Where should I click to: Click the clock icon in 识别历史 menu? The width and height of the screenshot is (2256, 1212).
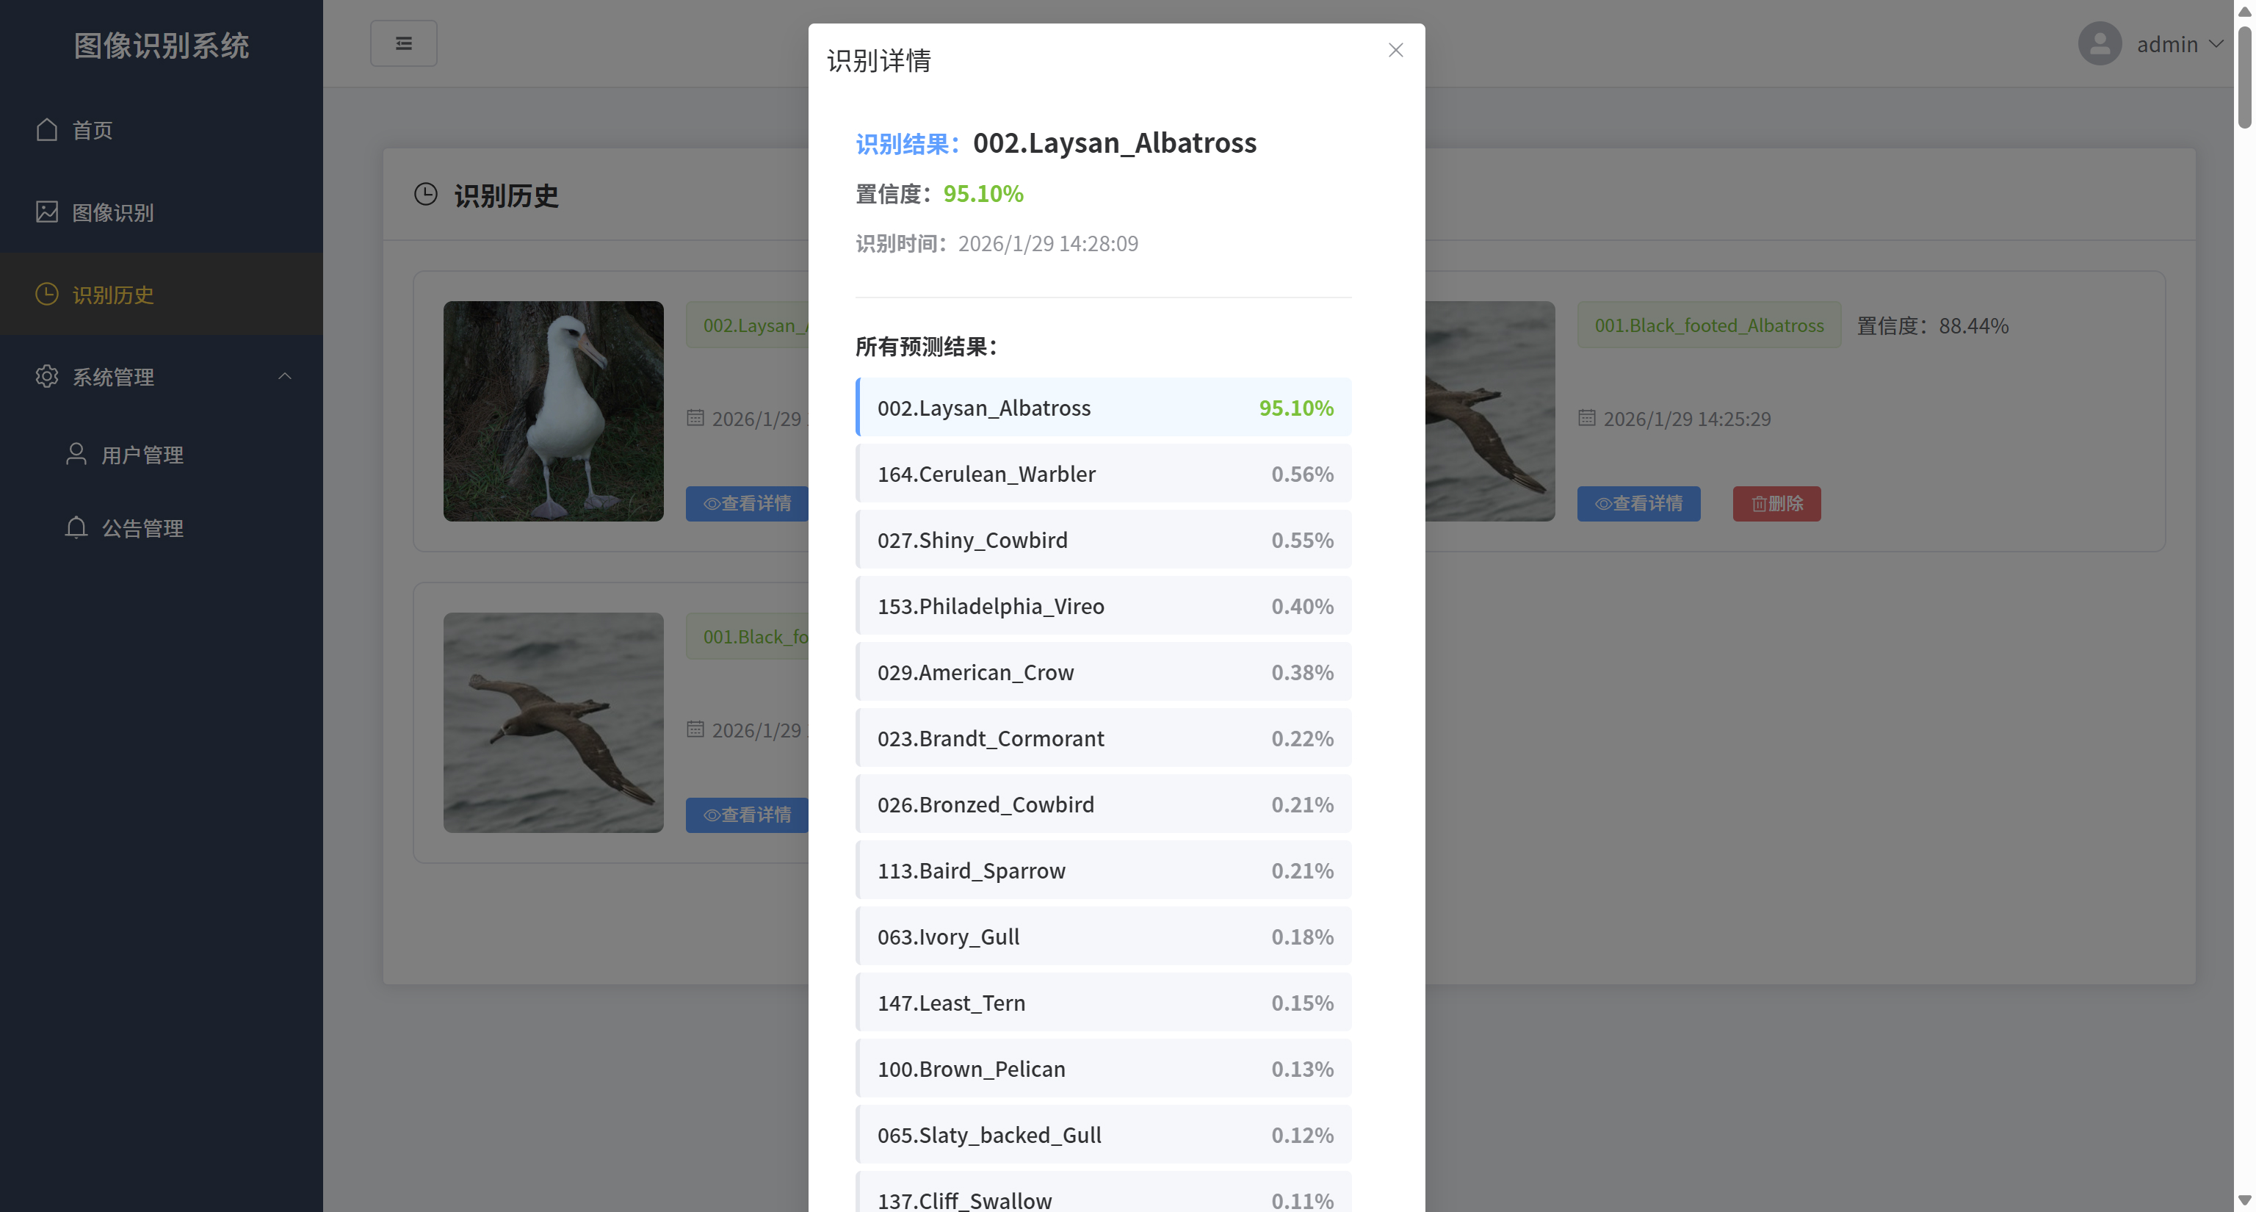point(46,295)
